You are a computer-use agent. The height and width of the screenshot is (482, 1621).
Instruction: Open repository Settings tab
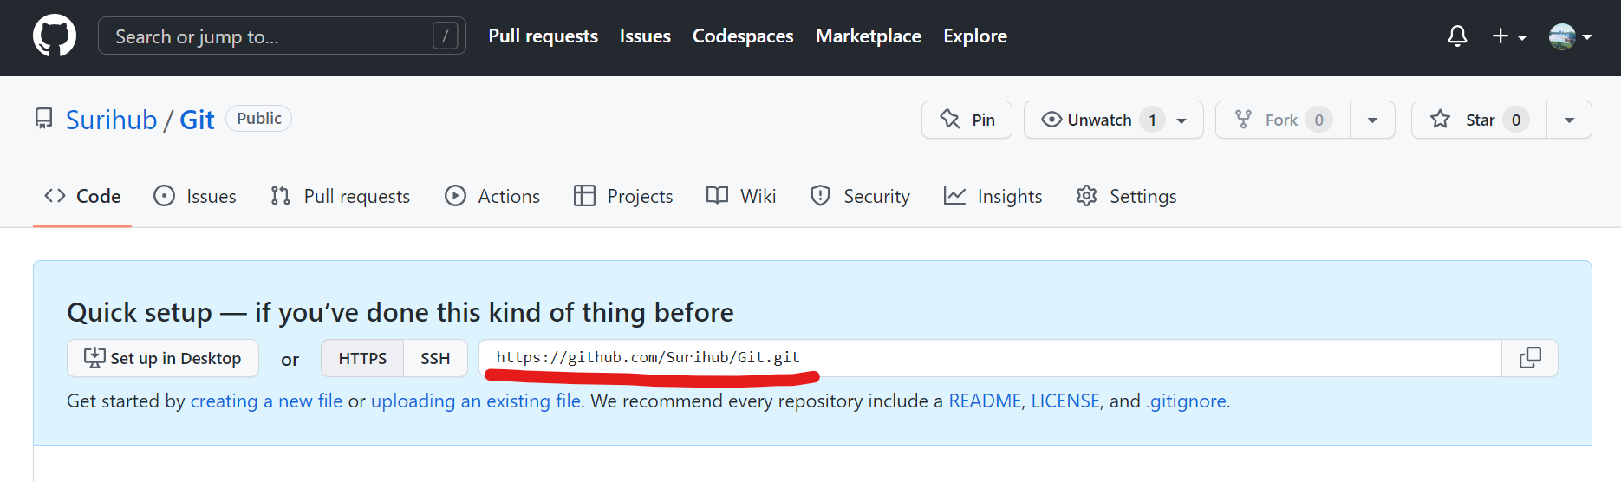coord(1126,196)
